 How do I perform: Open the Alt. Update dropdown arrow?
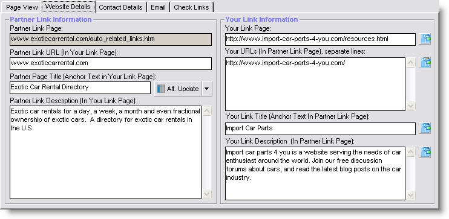click(x=207, y=89)
